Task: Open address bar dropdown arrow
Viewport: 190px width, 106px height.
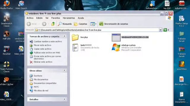Action: click(160, 30)
